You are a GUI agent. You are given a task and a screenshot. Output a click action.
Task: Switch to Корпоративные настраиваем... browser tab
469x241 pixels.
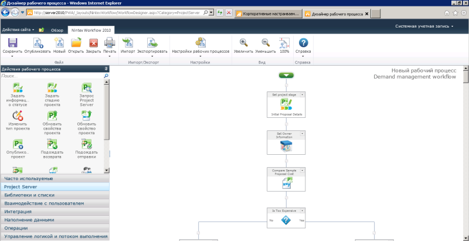269,13
